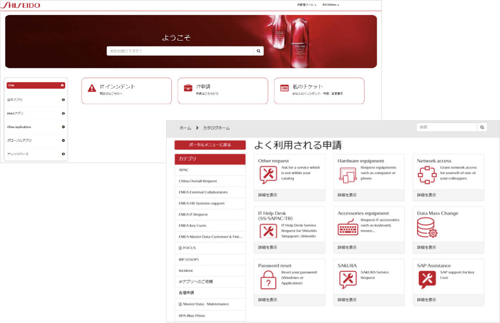
Task: Click the arrow icon on the ITSM row
Action: 63,85
